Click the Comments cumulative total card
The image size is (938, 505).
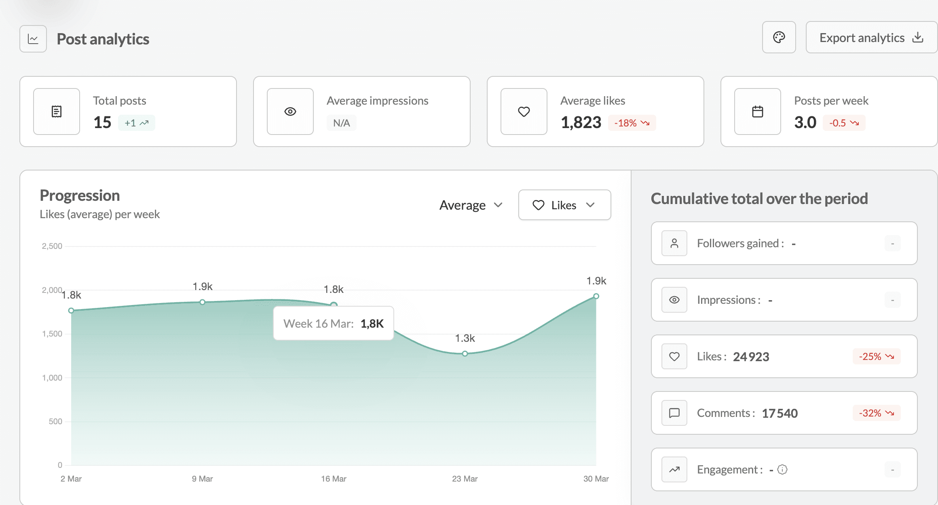click(784, 413)
